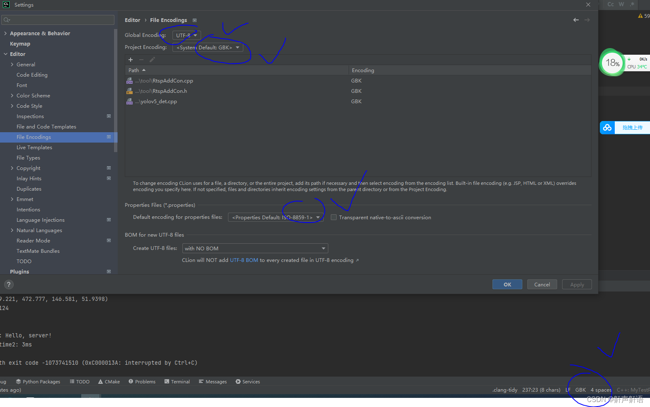Click the search magnifier icon in settings
This screenshot has height=407, width=650.
[7, 20]
